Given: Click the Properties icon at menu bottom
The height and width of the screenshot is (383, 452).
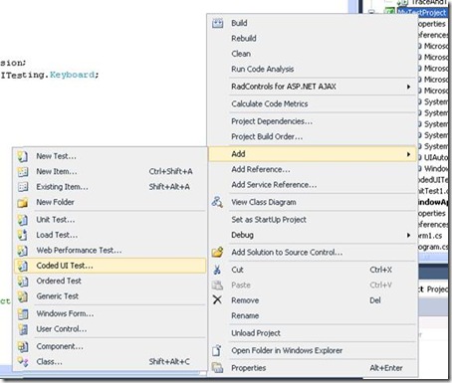Looking at the screenshot, I should tap(217, 368).
